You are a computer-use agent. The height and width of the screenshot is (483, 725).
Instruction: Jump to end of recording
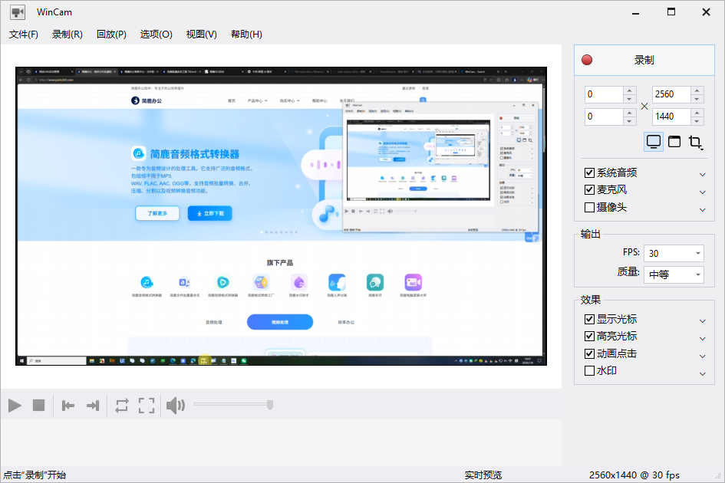(93, 406)
